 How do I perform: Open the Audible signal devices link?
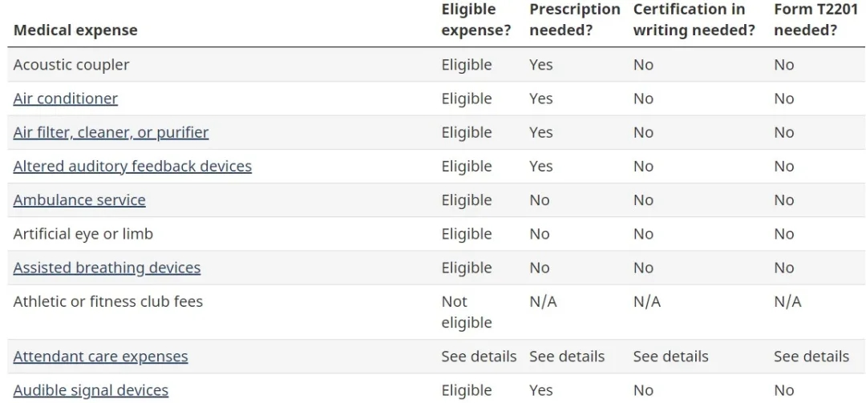tap(91, 390)
